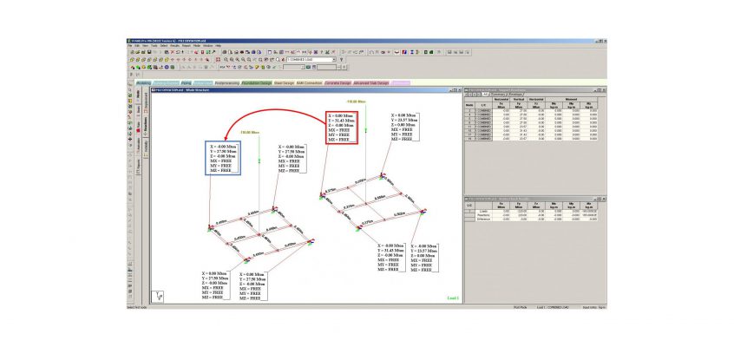The image size is (734, 347).
Task: Click the Postprocessing mode tab
Action: (x=228, y=82)
